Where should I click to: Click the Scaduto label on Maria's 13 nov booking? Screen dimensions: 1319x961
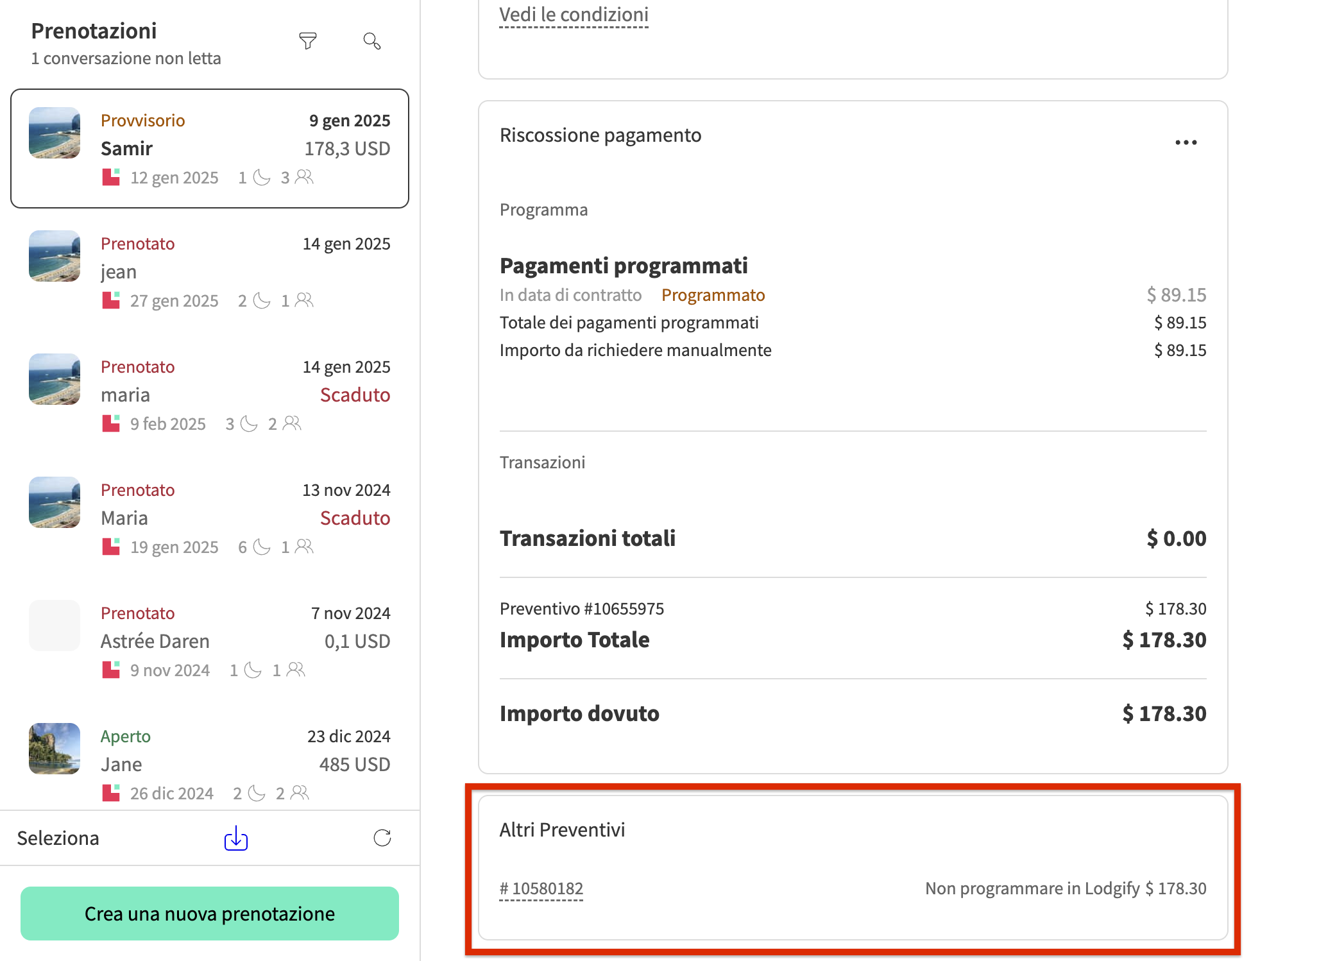pyautogui.click(x=355, y=518)
